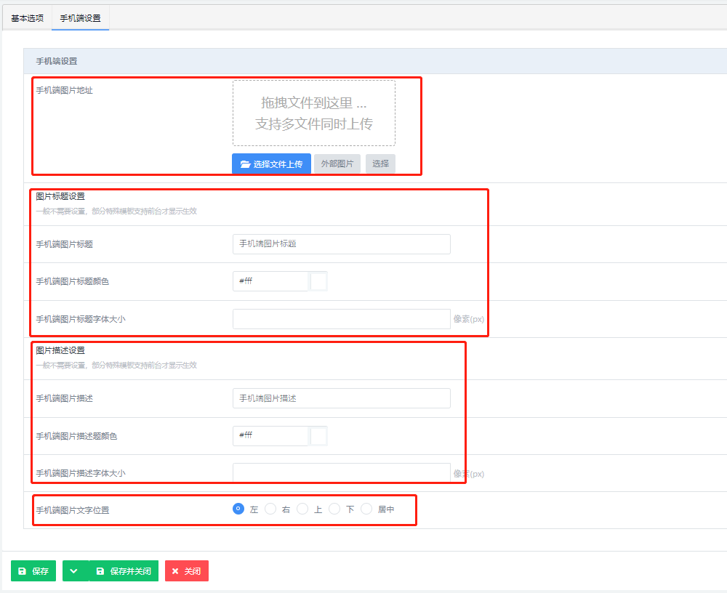727x593 pixels.
Task: Click the save disk icon on 保存 button
Action: (22, 571)
